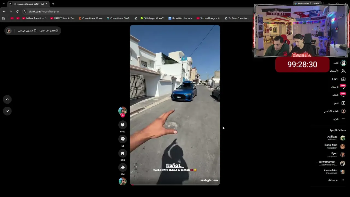
Task: Open the creator's avatar above the like button
Action: [x=122, y=111]
